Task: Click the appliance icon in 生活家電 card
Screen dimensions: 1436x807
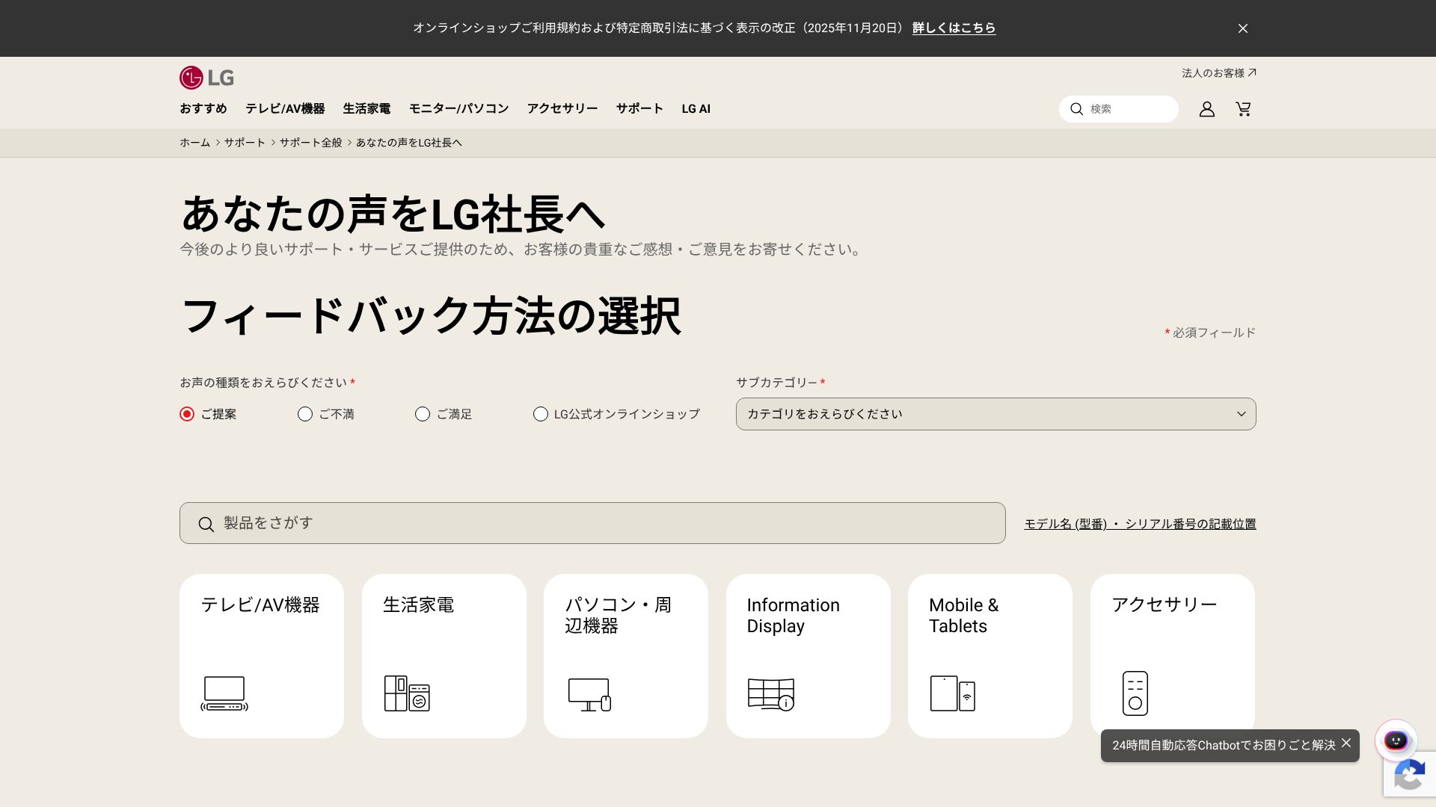Action: pos(407,693)
